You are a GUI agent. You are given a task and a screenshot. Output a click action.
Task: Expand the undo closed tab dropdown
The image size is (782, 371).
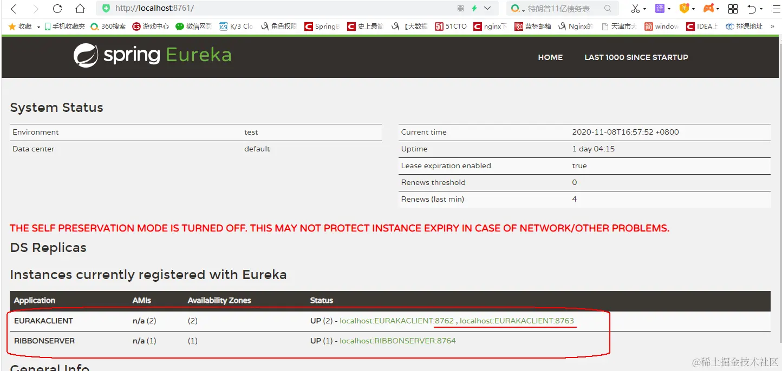click(761, 9)
